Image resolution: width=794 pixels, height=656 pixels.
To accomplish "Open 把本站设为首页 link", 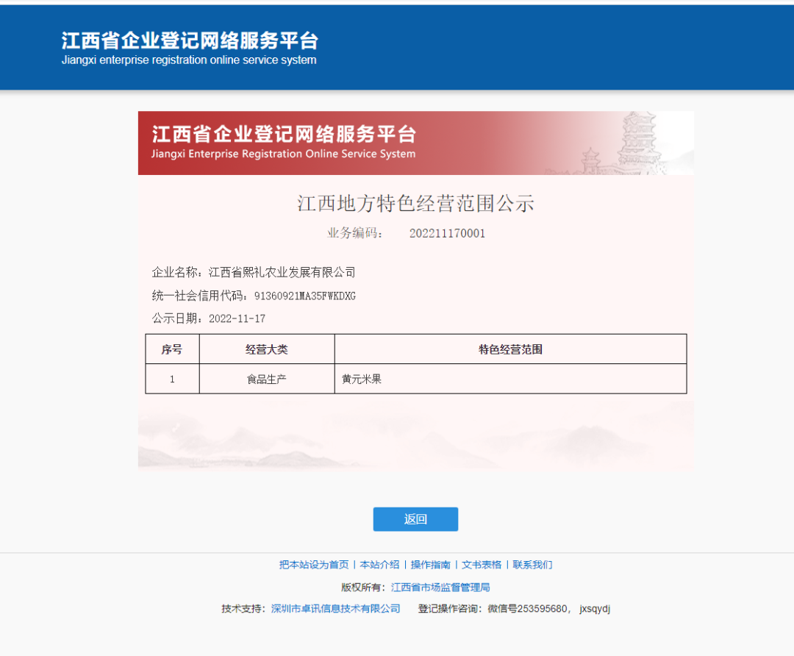I will click(x=314, y=565).
